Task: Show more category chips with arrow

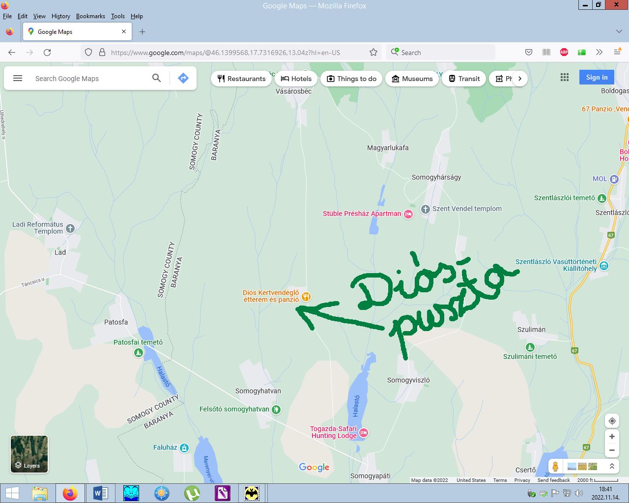Action: click(x=520, y=79)
